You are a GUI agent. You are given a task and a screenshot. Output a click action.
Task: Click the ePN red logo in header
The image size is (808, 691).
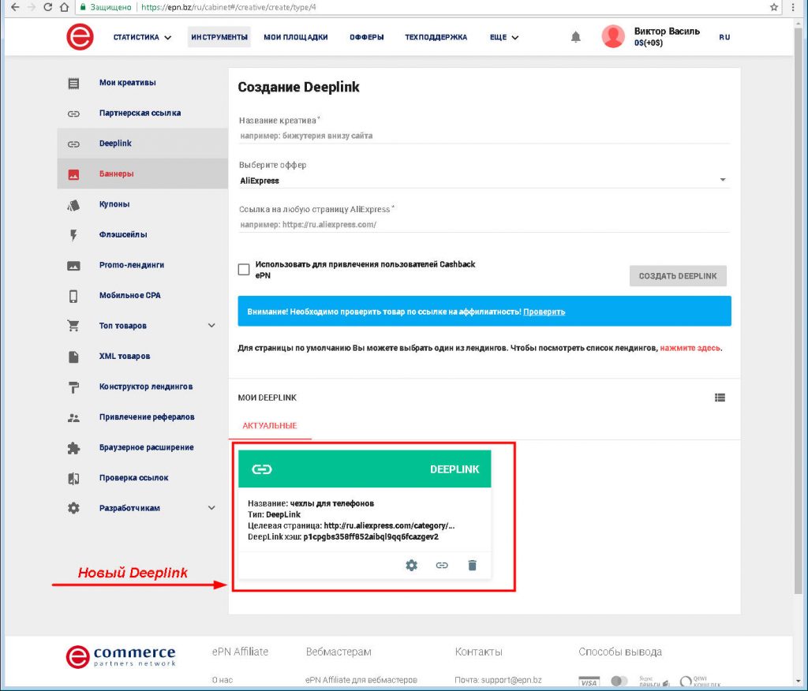click(80, 37)
